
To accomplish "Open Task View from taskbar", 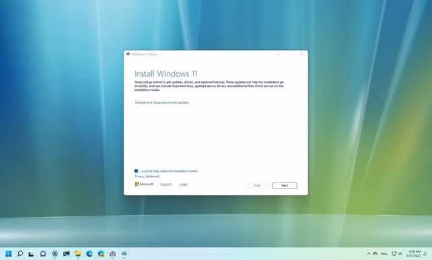I will 32,254.
